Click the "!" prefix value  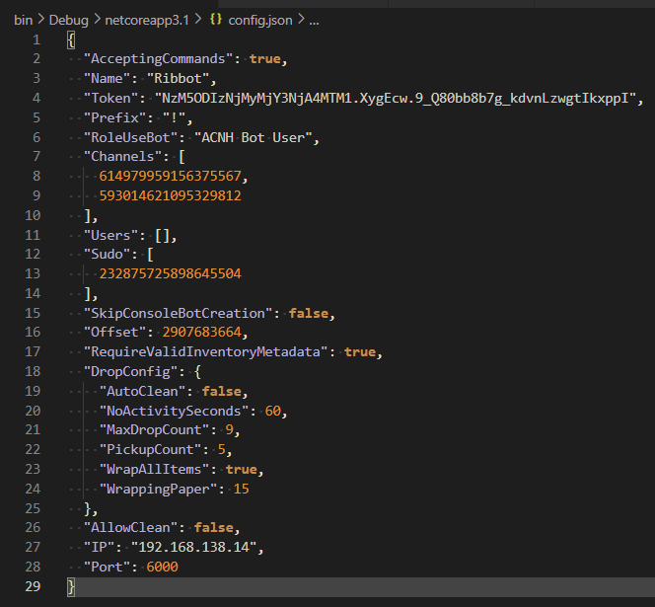click(174, 117)
